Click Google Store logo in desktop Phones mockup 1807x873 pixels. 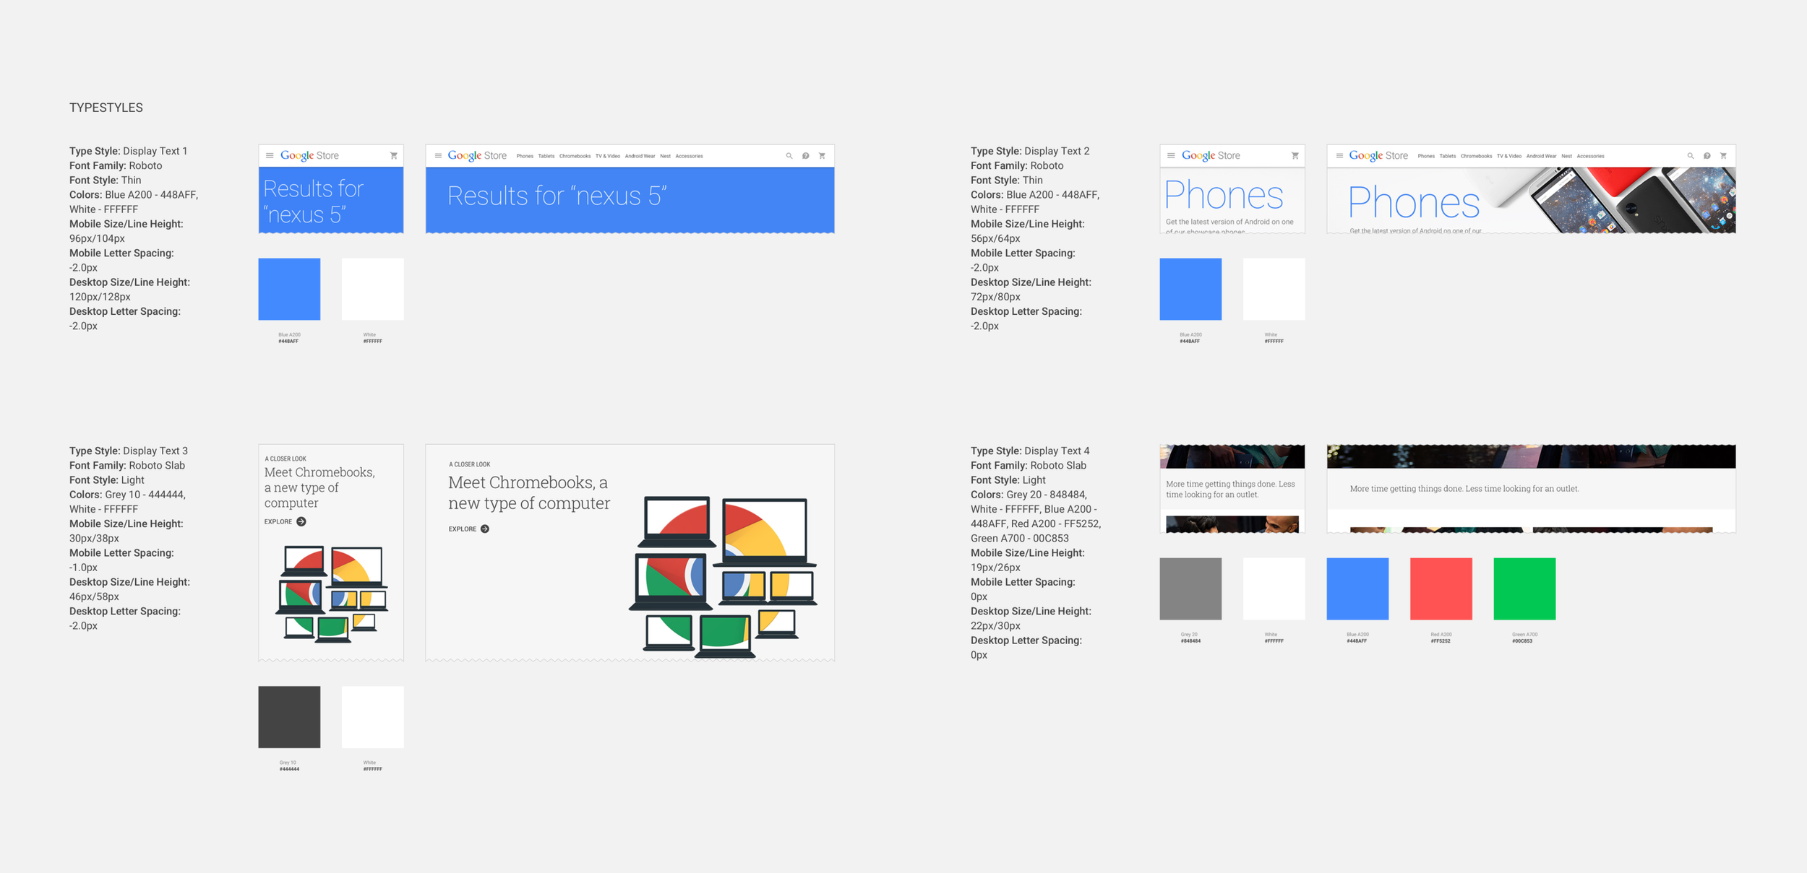pos(1378,156)
